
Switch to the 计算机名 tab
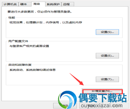[x=10, y=4]
